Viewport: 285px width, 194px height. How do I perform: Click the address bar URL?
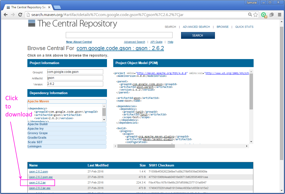[107, 15]
